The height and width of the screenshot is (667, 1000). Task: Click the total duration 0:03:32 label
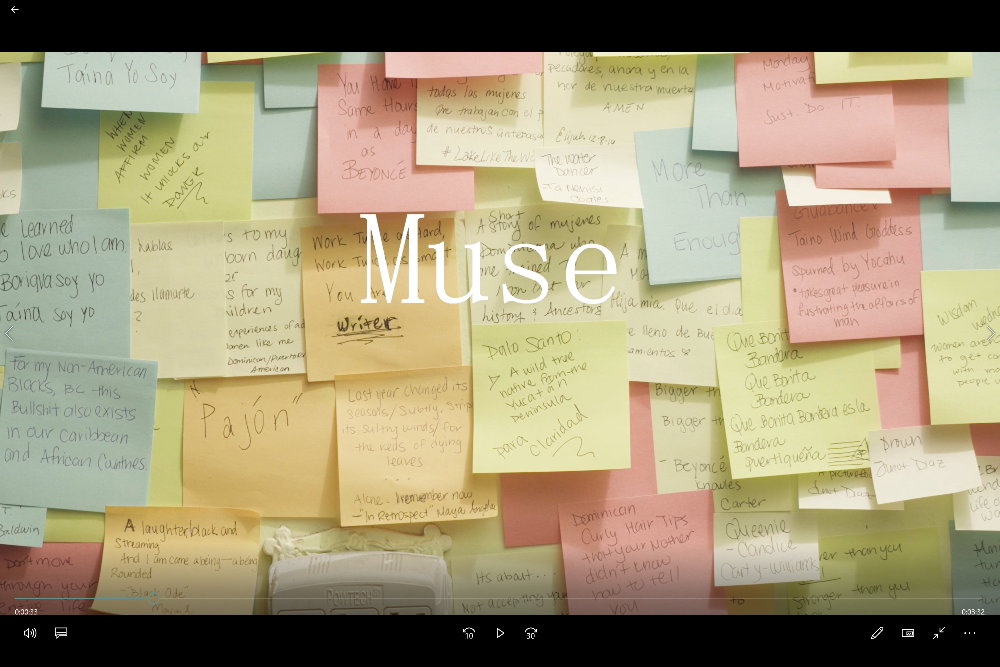(x=973, y=612)
